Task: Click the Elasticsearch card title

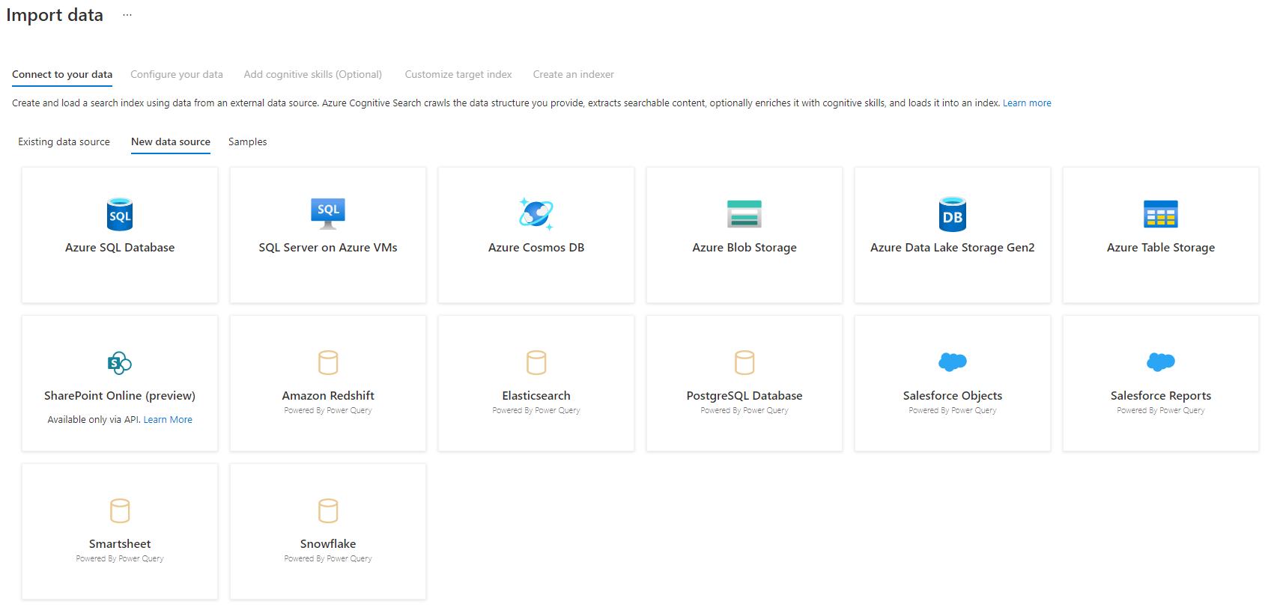Action: (536, 396)
